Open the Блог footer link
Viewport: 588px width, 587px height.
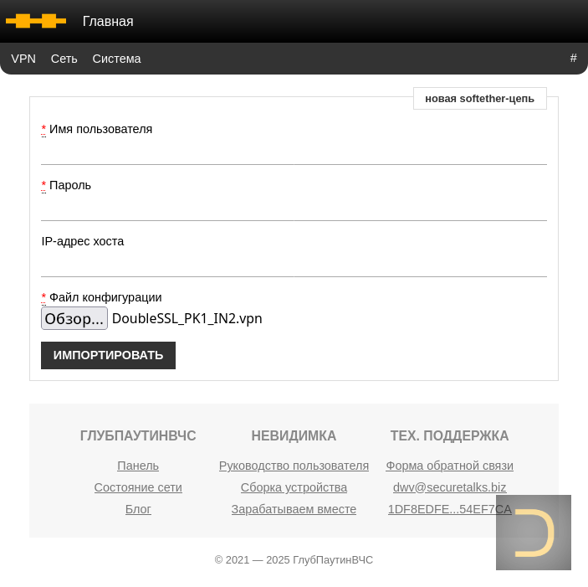click(x=138, y=509)
